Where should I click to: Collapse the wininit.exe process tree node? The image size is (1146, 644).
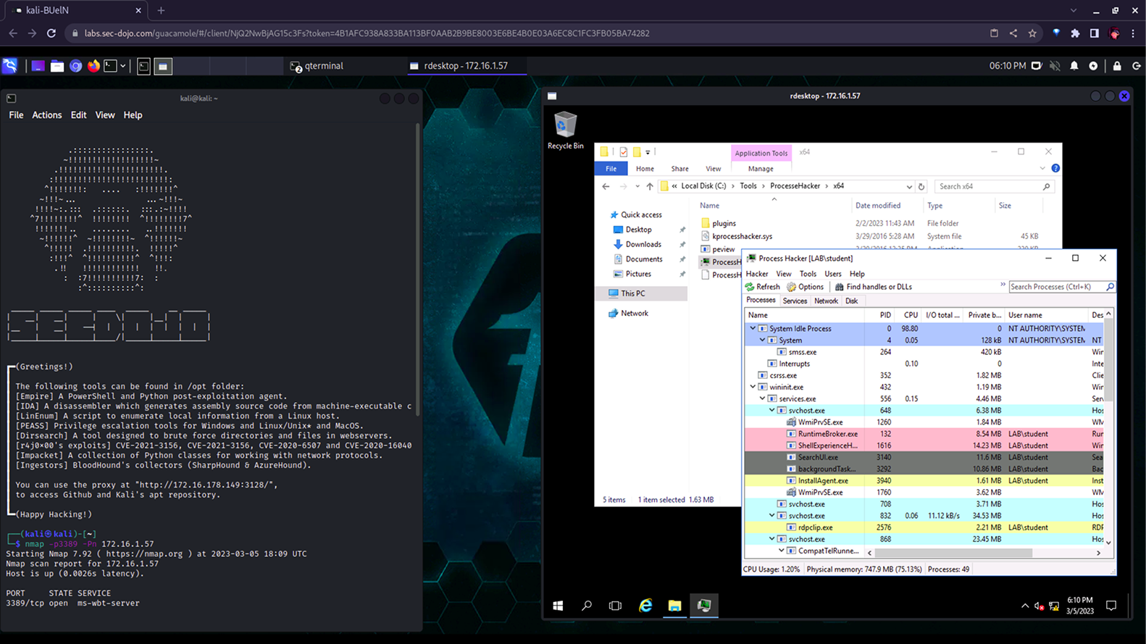[x=753, y=387]
